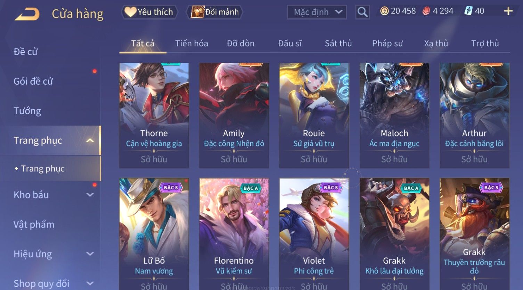This screenshot has width=523, height=290.
Task: Expand the Hiệu ứng sidebar section
Action: [90, 254]
